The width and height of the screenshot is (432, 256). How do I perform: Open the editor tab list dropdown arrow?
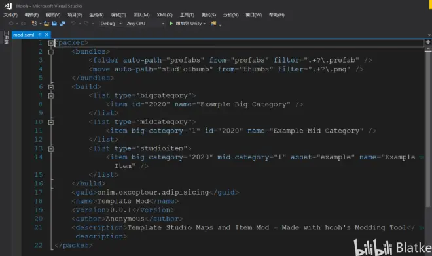click(429, 35)
